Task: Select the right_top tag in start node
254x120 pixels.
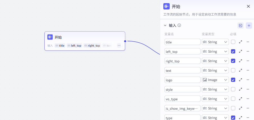Action: tap(92, 46)
